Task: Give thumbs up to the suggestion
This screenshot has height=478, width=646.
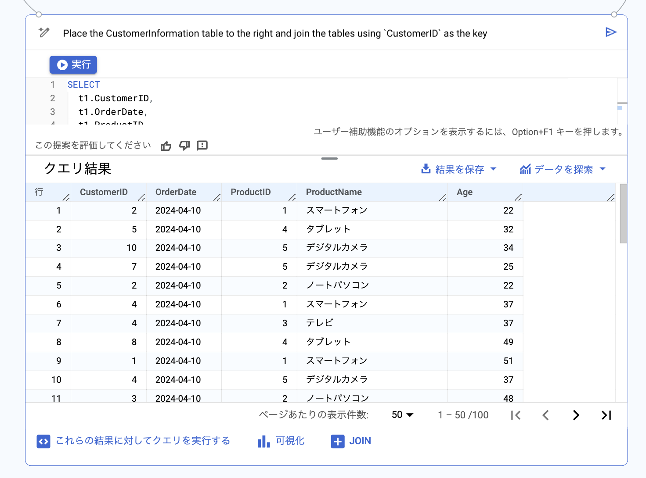Action: (x=166, y=146)
